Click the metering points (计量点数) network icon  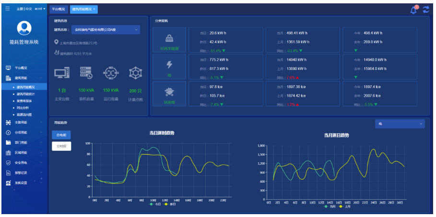click(x=135, y=73)
